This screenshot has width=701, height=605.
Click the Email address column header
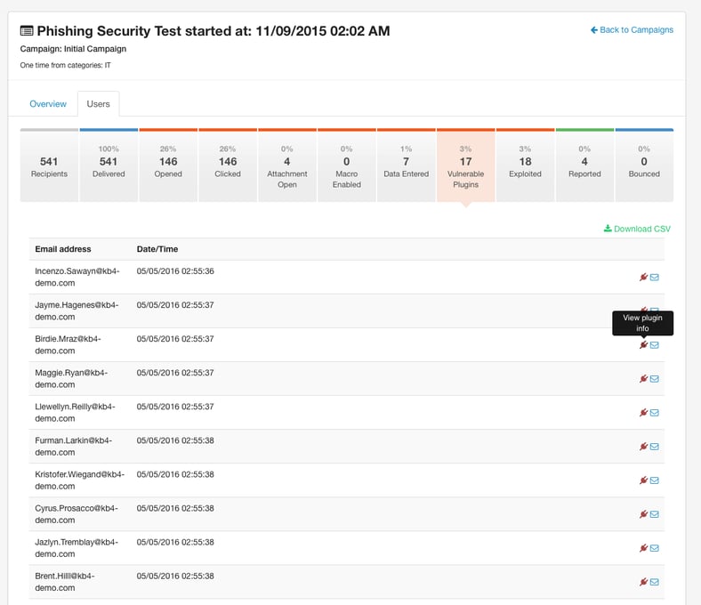(x=63, y=249)
